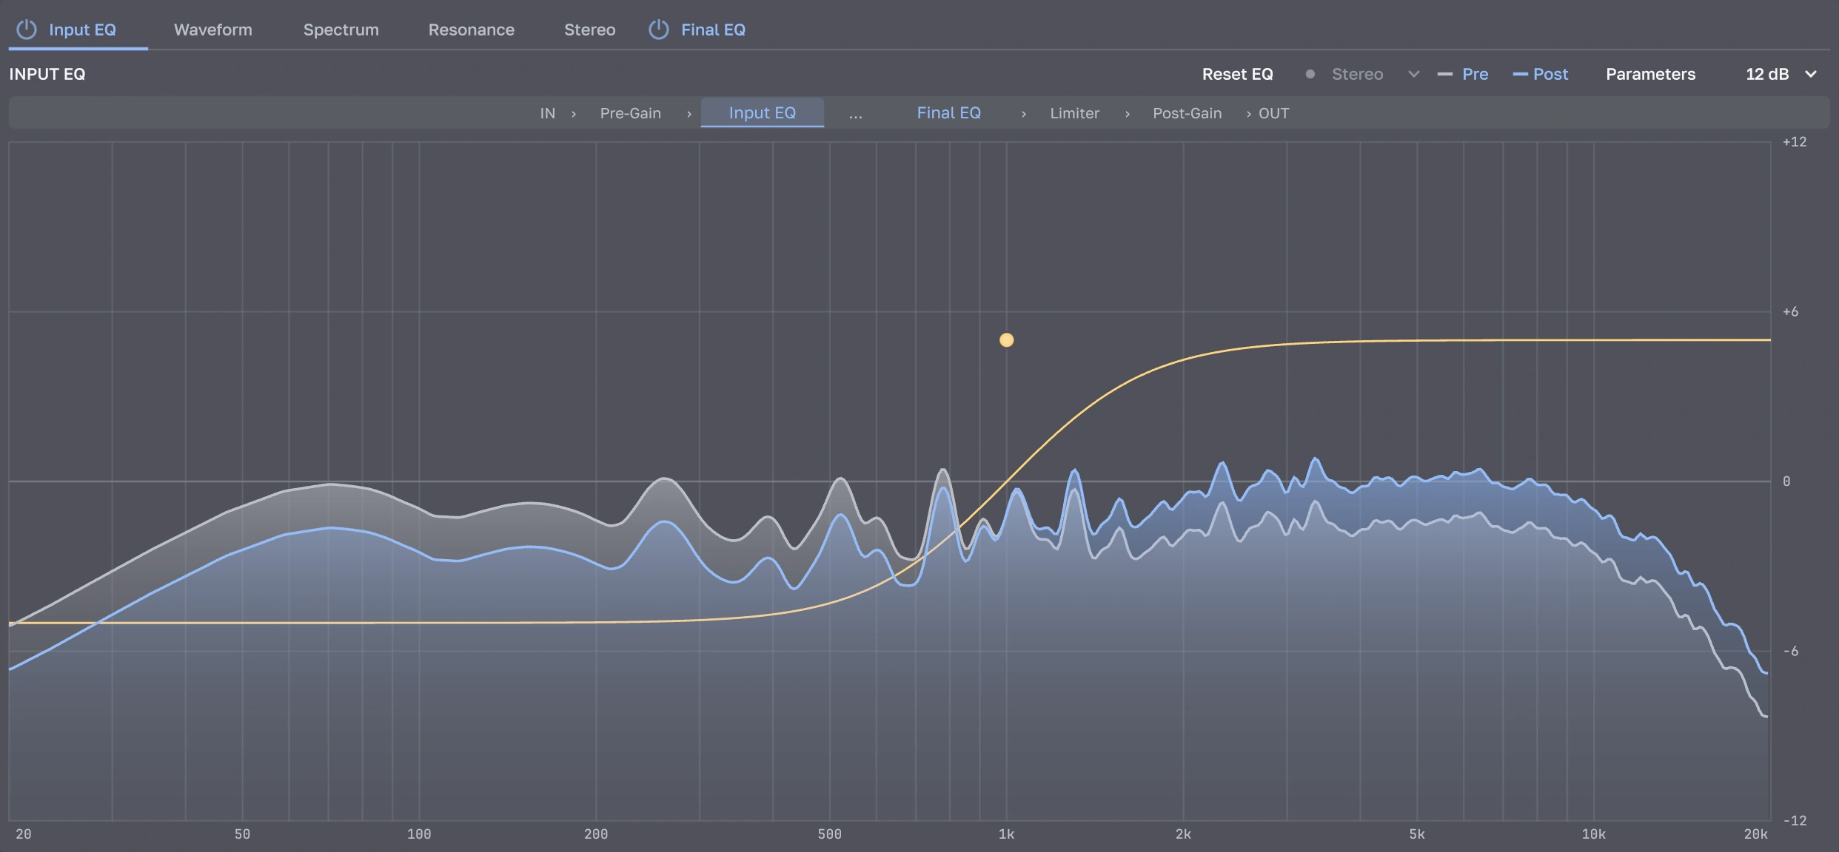Viewport: 1839px width, 852px height.
Task: Open the 12 dB range dropdown
Action: click(x=1781, y=74)
